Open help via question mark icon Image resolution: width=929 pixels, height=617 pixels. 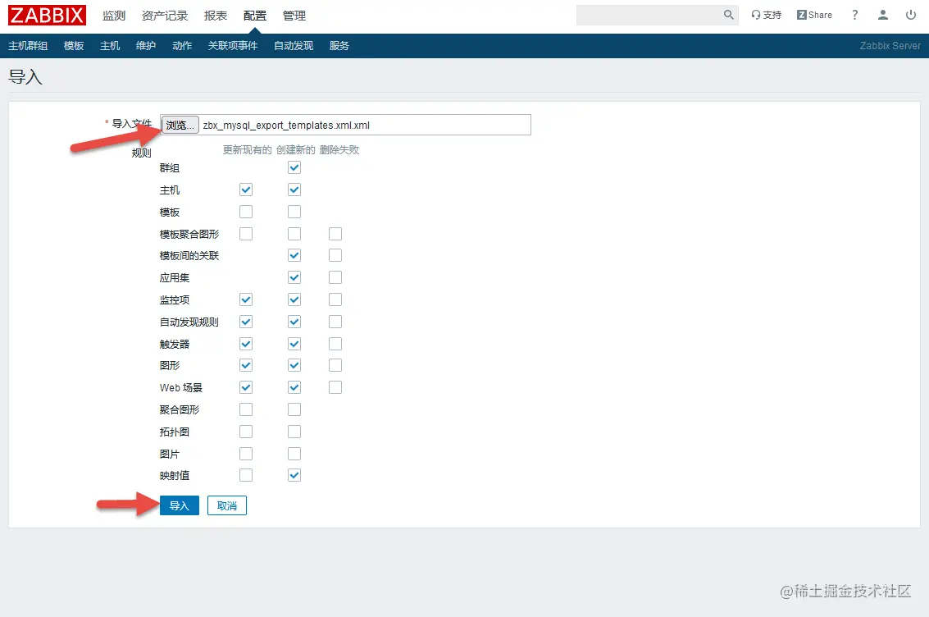(854, 15)
